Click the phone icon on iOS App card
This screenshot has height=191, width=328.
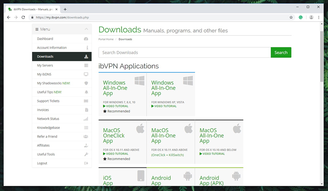pyautogui.click(x=141, y=176)
